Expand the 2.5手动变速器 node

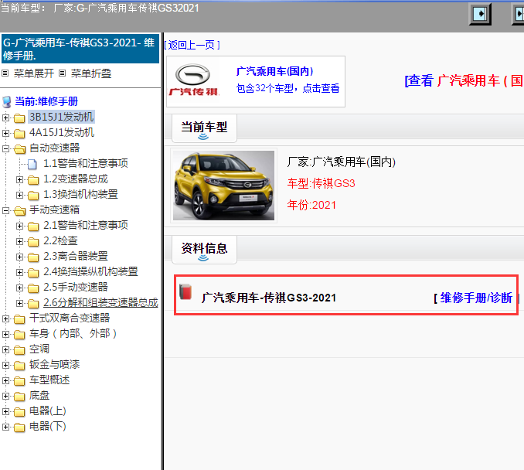[x=20, y=288]
